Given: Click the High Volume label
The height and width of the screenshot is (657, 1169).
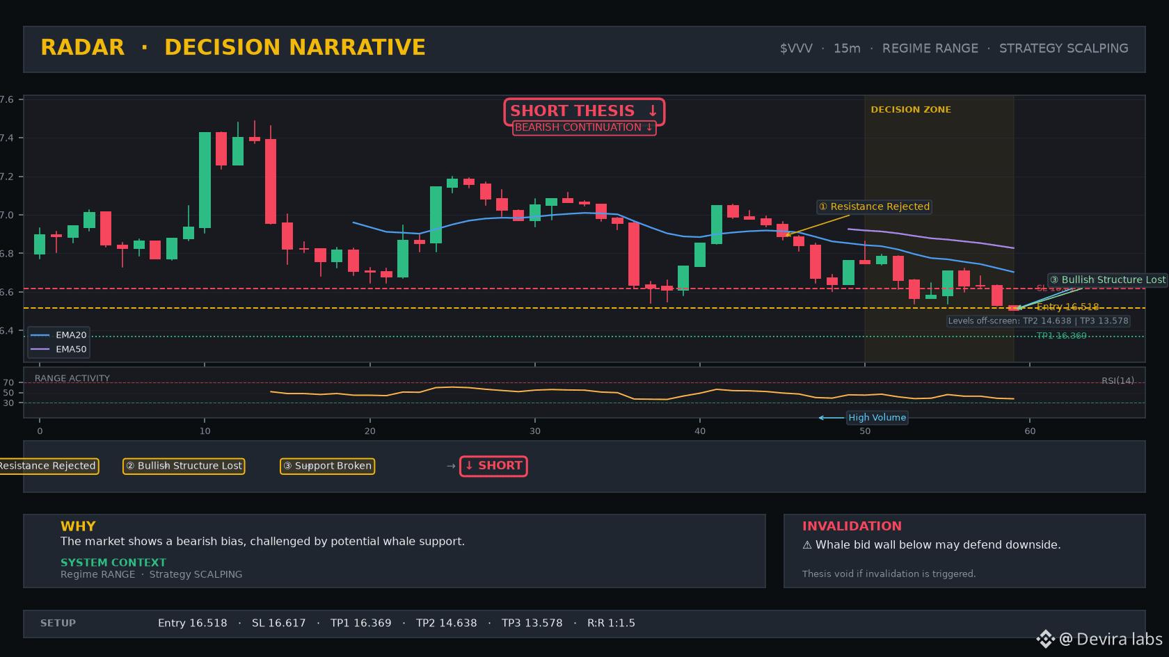Looking at the screenshot, I should coord(877,417).
